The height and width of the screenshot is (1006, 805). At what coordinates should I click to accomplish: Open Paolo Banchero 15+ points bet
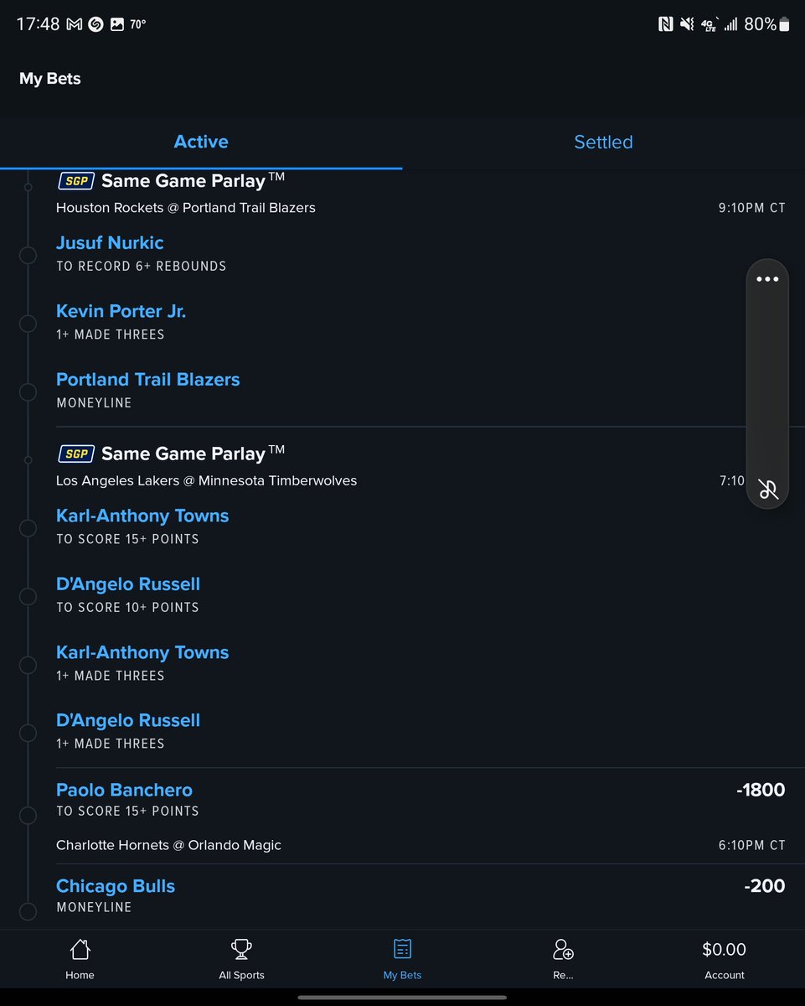click(124, 790)
